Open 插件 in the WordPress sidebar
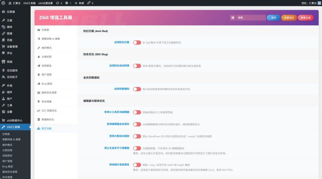 point(15,92)
